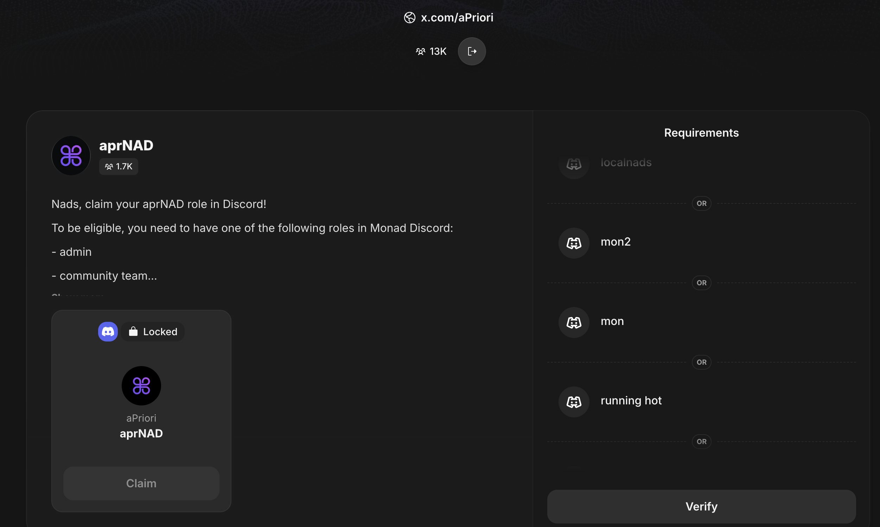
Task: Select the running hot requirement label
Action: tap(631, 401)
